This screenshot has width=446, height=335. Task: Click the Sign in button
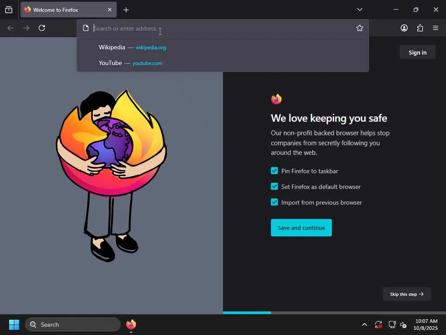pos(418,52)
